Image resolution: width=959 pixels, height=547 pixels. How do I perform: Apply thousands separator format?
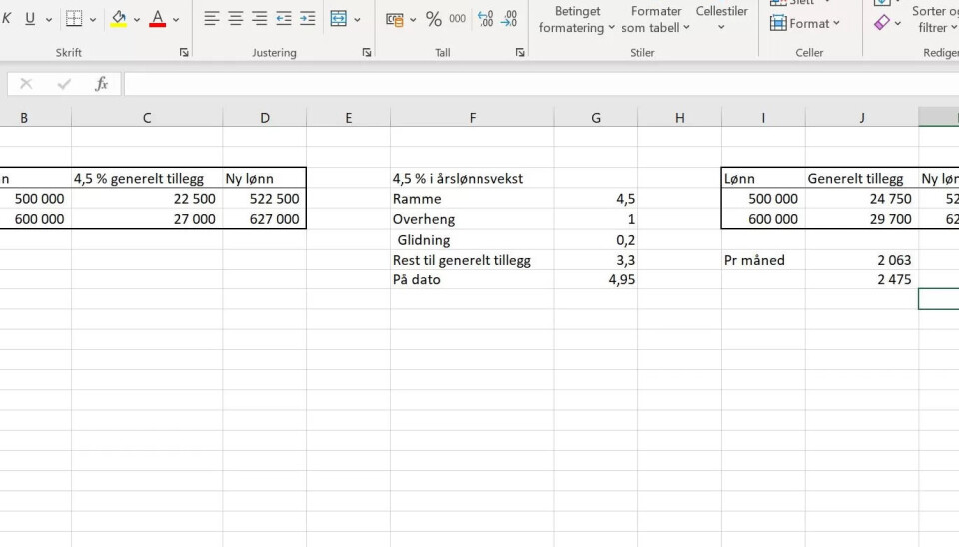[457, 19]
